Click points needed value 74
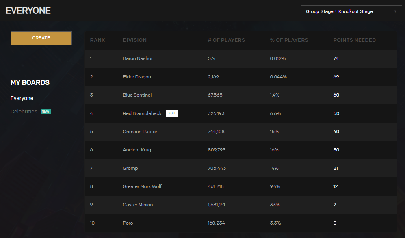Viewport: 405px width, 238px height. 336,58
